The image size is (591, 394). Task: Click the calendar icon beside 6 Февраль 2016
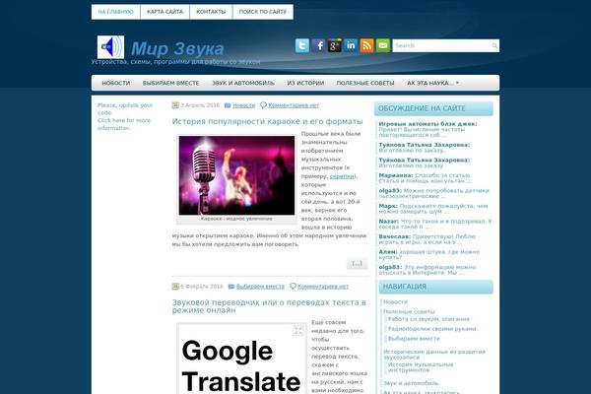tap(175, 287)
